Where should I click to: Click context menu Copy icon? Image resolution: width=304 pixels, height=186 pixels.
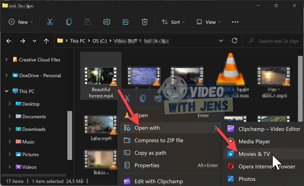(143, 98)
